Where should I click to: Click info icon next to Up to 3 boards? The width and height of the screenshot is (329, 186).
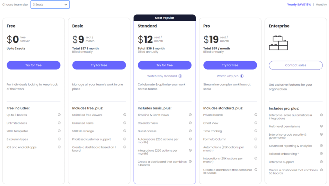pos(59,115)
